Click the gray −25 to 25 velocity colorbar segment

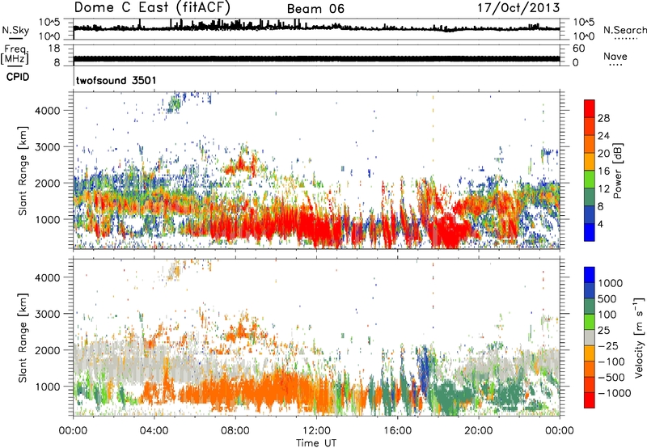pyautogui.click(x=590, y=337)
